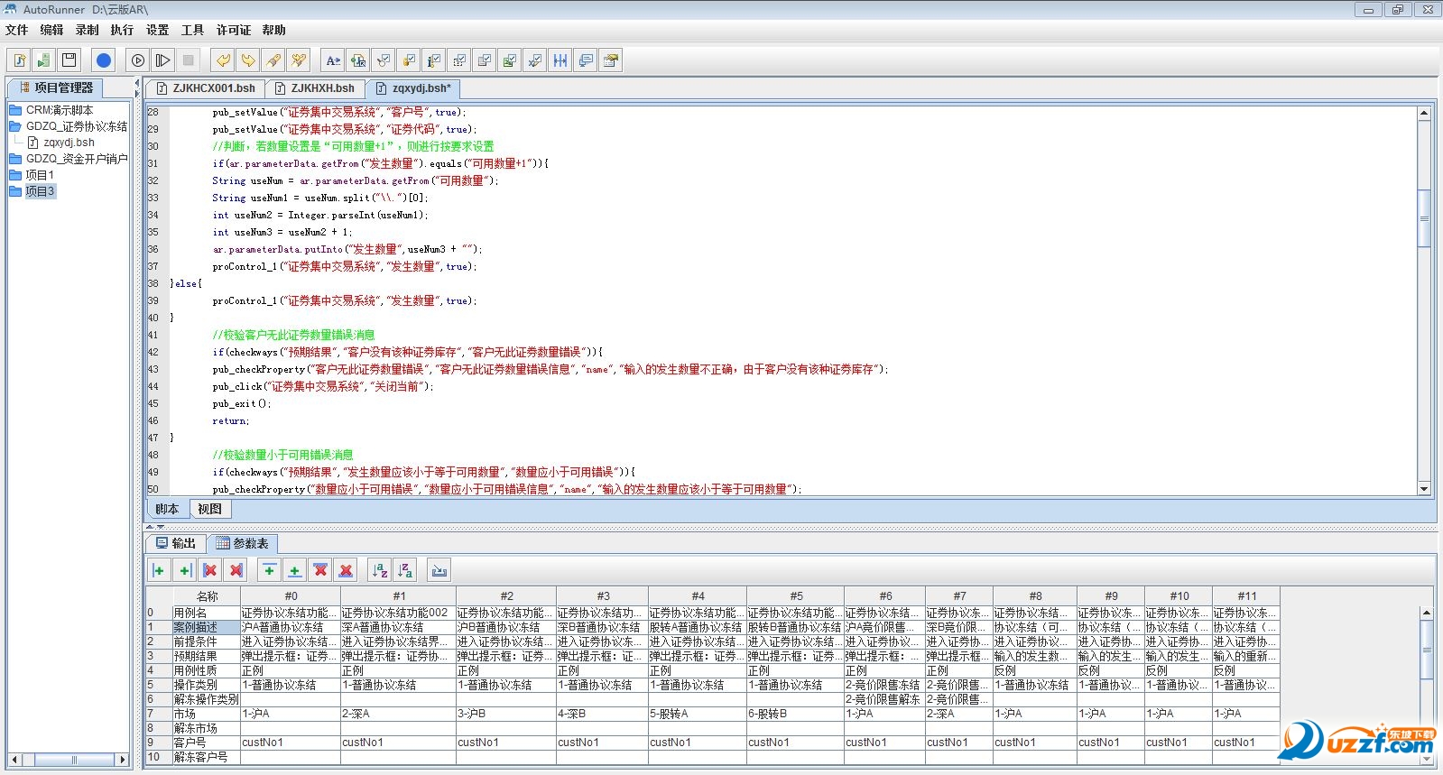Click the step-run play icon with bar
The image size is (1443, 775).
pyautogui.click(x=162, y=60)
